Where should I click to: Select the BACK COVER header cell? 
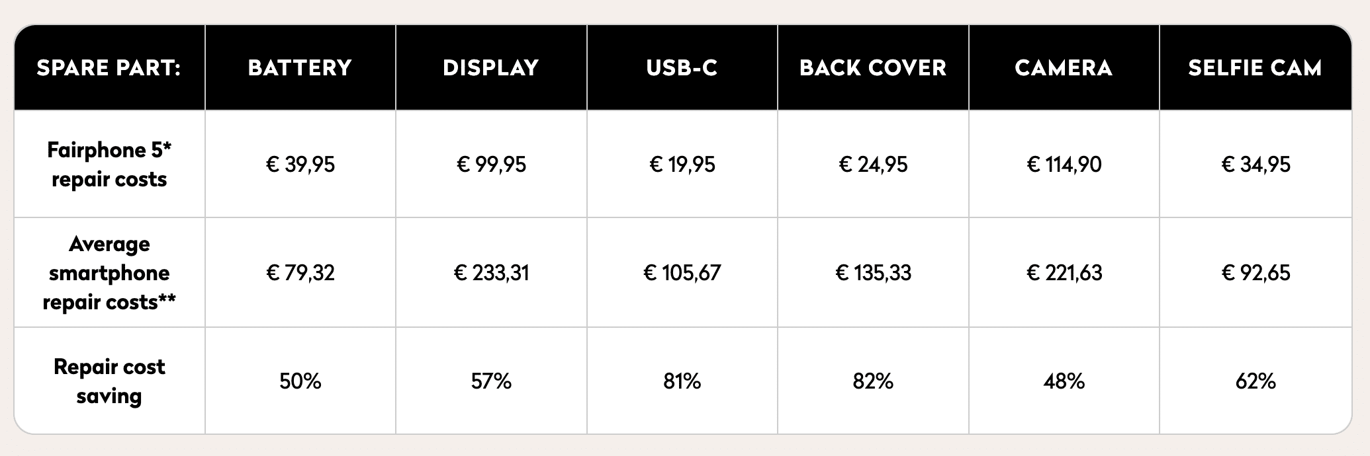coord(873,68)
